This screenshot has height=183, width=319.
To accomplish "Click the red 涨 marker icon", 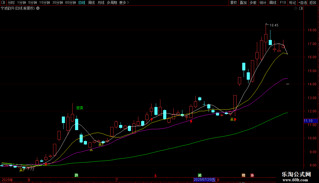I will click(252, 175).
